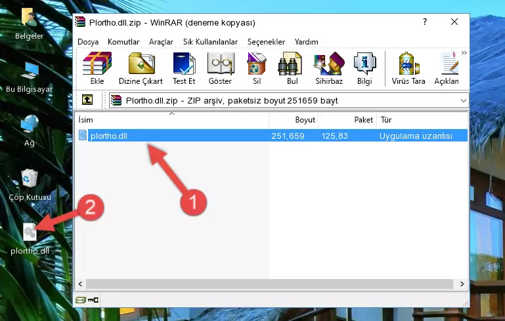Open the Dosya menu
505x321 pixels.
click(88, 42)
